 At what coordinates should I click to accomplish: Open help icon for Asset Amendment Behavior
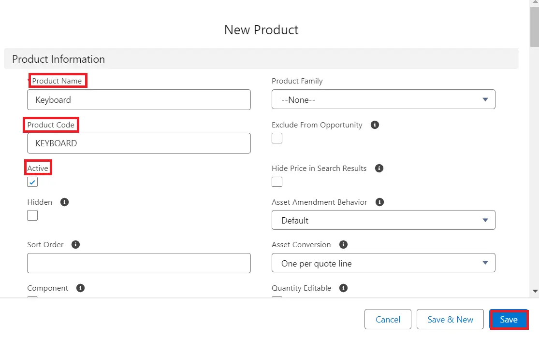click(380, 202)
